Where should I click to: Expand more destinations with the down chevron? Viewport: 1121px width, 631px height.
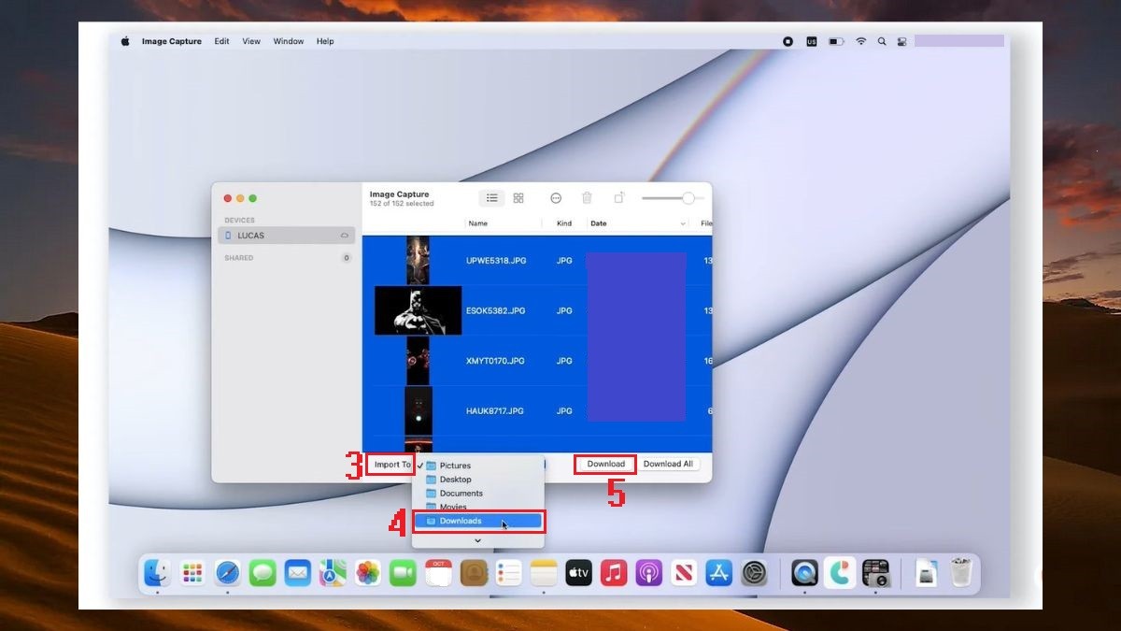coord(477,540)
